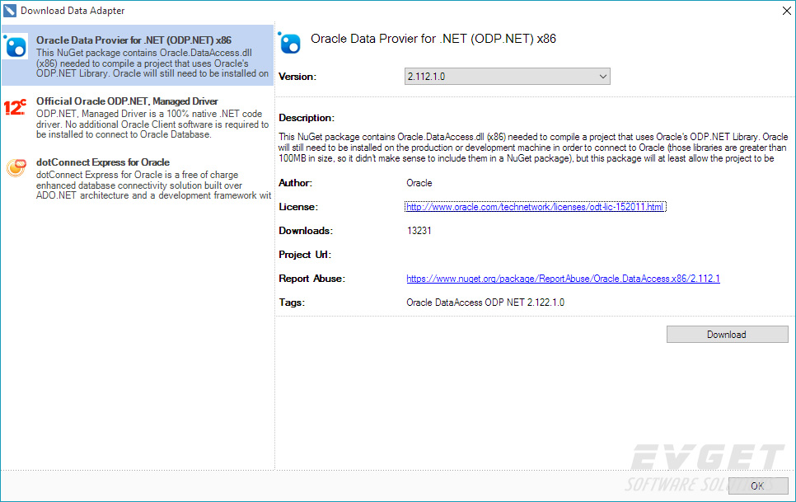Select Official Oracle ODP.NET, Managed Driver entry
The width and height of the screenshot is (796, 502).
(x=138, y=117)
